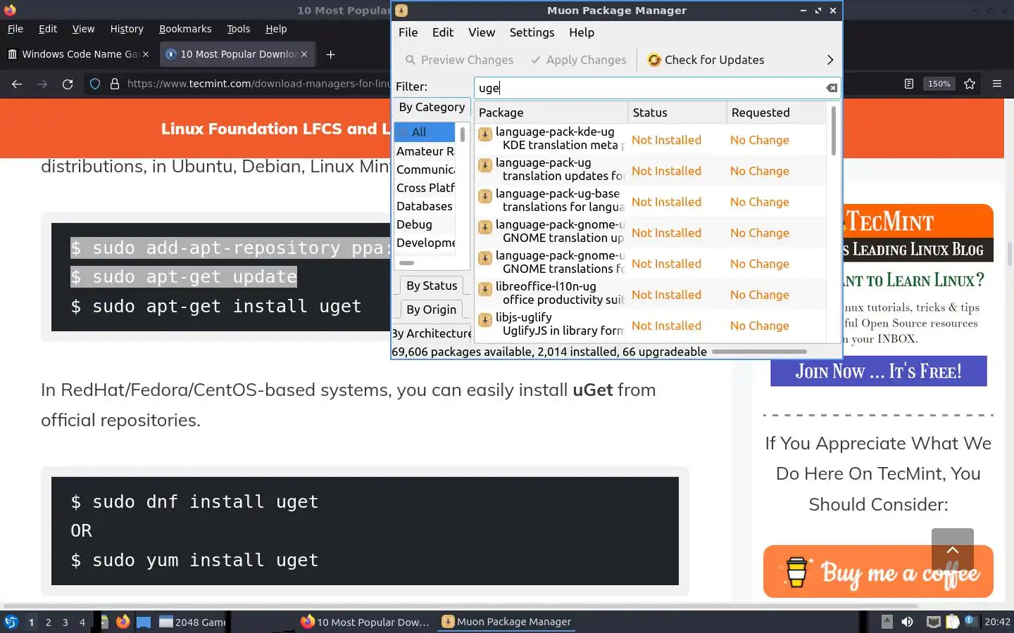1014x633 pixels.
Task: Click the Buy me a coffee button
Action: (x=878, y=572)
